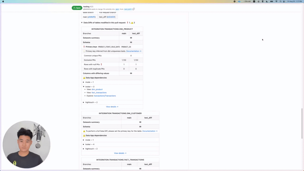Click the green Open pull request badge

pos(77,8)
